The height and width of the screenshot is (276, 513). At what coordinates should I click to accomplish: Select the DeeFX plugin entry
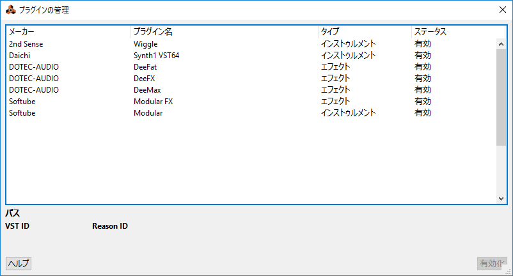pos(251,78)
